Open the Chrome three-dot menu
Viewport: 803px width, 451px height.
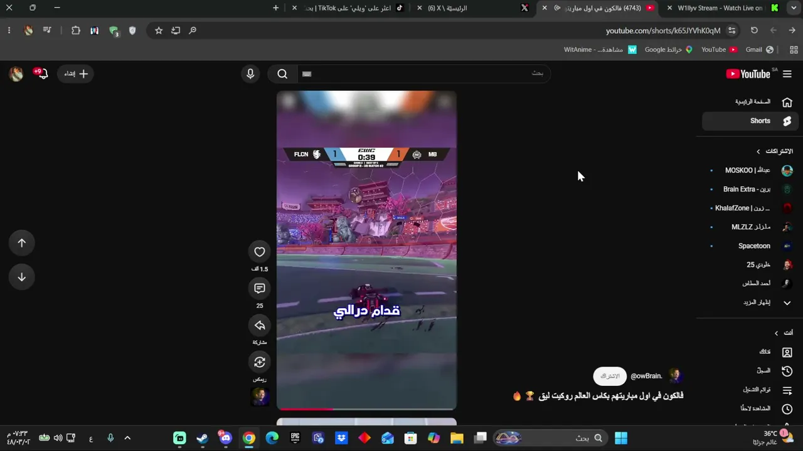pos(9,30)
